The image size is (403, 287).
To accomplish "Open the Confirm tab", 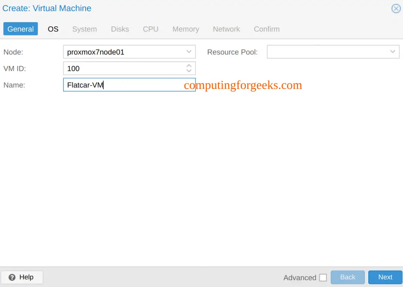I will (x=266, y=29).
